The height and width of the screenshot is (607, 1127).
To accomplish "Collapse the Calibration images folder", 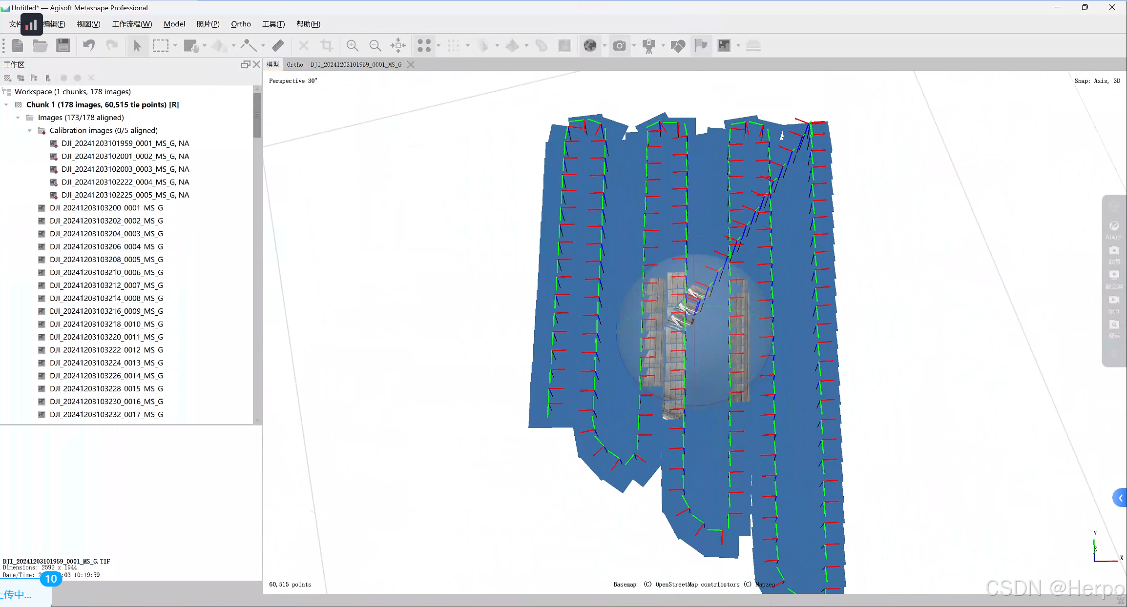I will pos(30,131).
